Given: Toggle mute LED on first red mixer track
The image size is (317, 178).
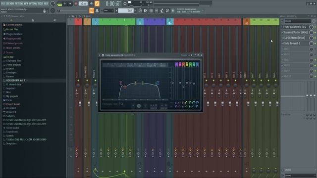Looking at the screenshot, I should 78,81.
